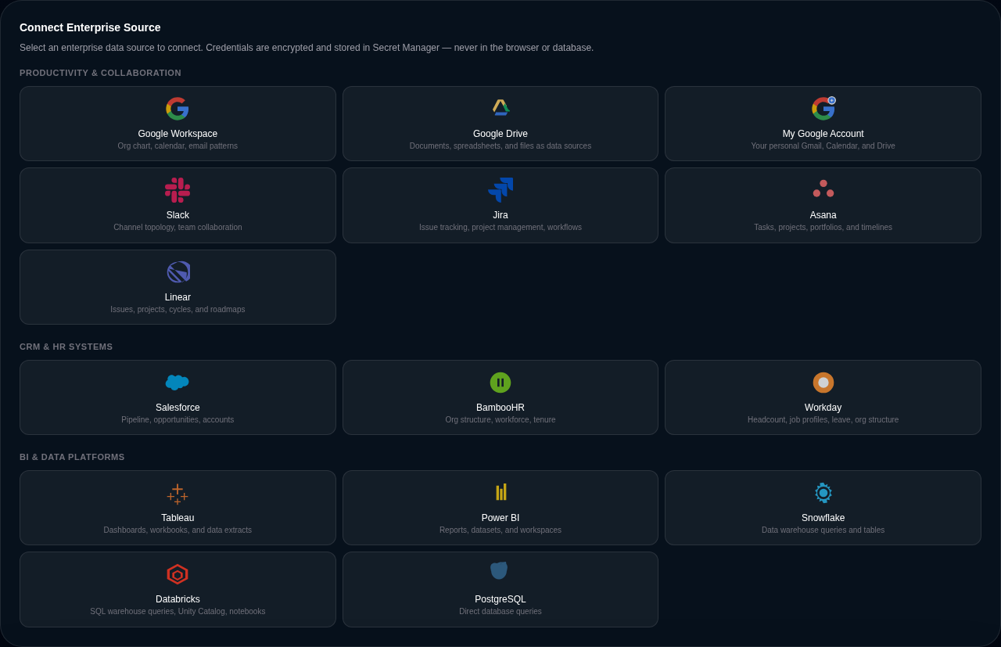
Task: Click 'Documents, spreadsheets, and files as data sources'
Action: point(500,146)
